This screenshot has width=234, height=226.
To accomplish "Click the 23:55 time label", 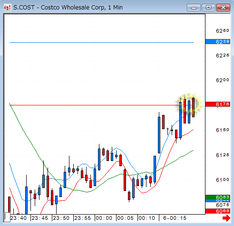I will click(82, 218).
